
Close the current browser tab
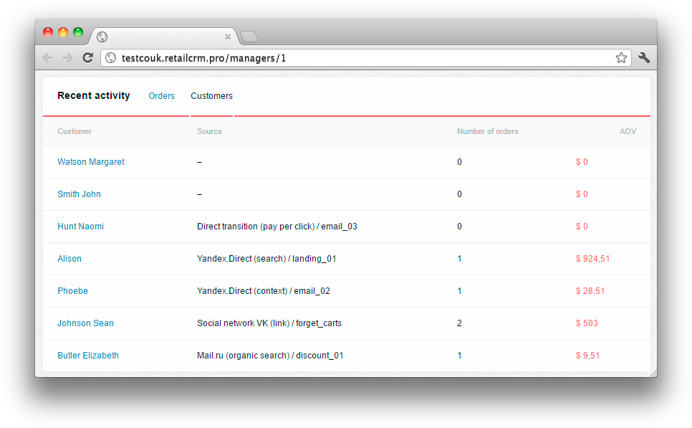pos(228,37)
